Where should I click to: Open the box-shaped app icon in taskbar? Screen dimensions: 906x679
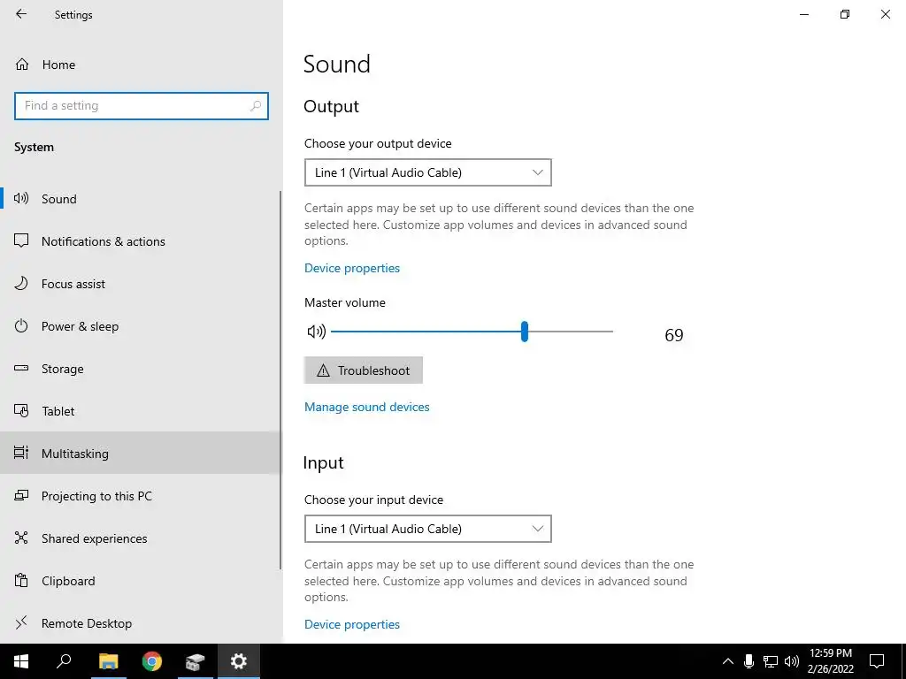pos(196,661)
